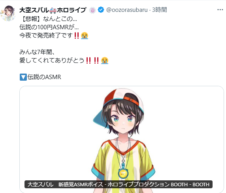Click the 【悲報】なんとこの tweet text line
Image resolution: width=226 pixels, height=193 pixels.
tap(49, 19)
